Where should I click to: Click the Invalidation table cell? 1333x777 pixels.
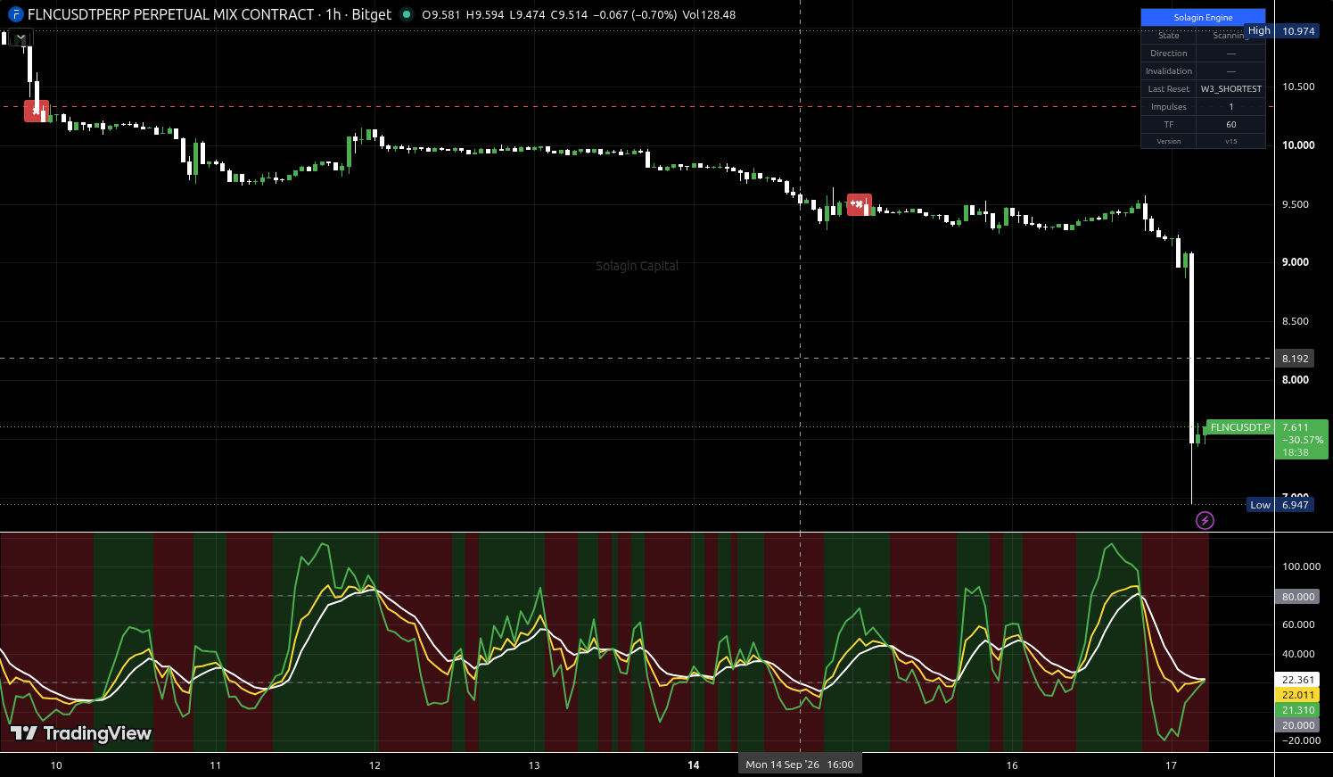(x=1168, y=70)
